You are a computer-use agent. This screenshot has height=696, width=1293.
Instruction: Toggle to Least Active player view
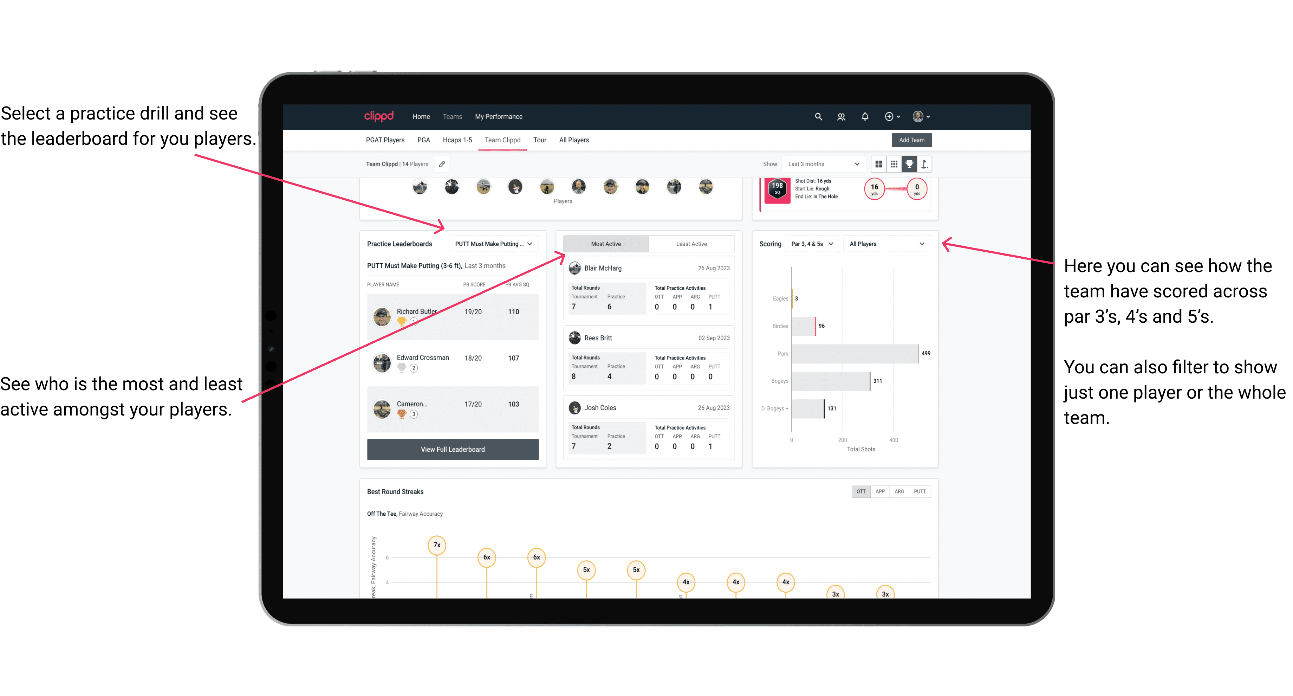coord(692,244)
